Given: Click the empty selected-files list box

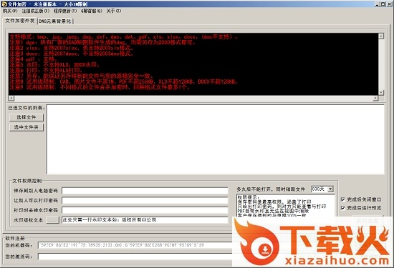Looking at the screenshot, I should point(216,139).
